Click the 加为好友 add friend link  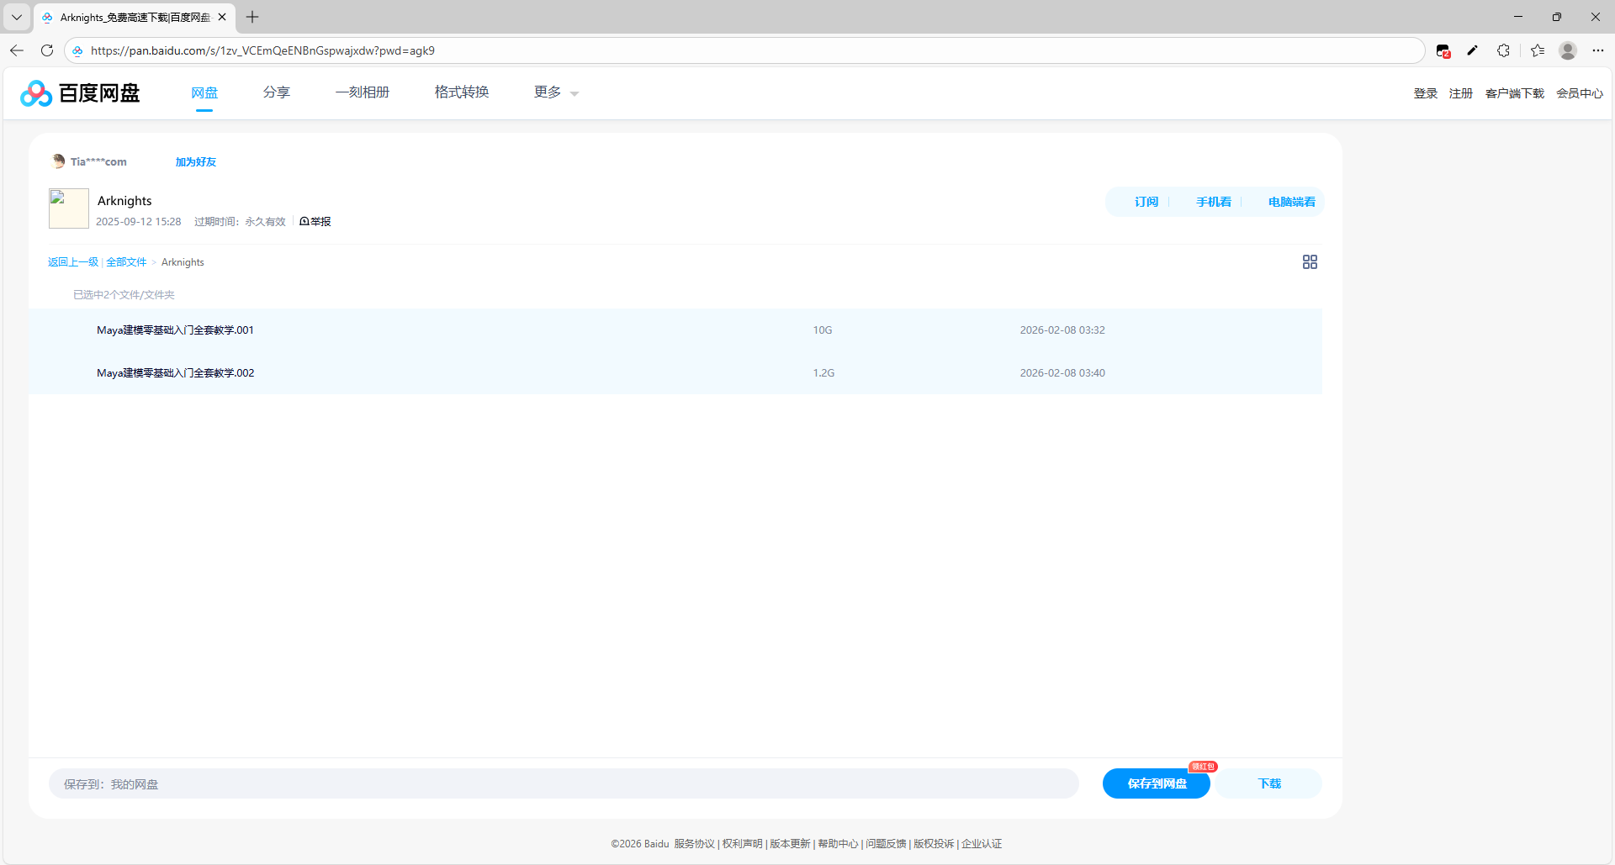click(195, 162)
